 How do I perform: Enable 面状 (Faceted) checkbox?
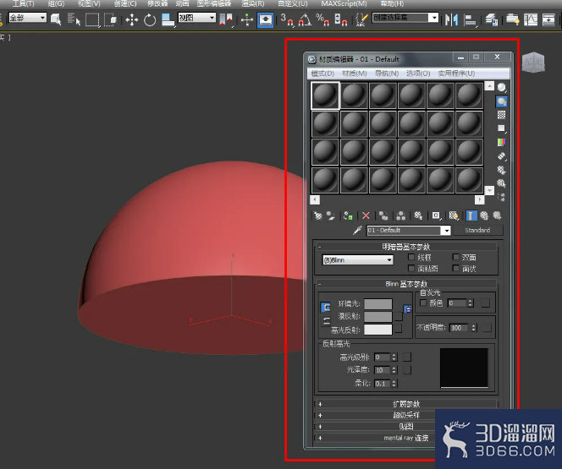click(x=455, y=268)
